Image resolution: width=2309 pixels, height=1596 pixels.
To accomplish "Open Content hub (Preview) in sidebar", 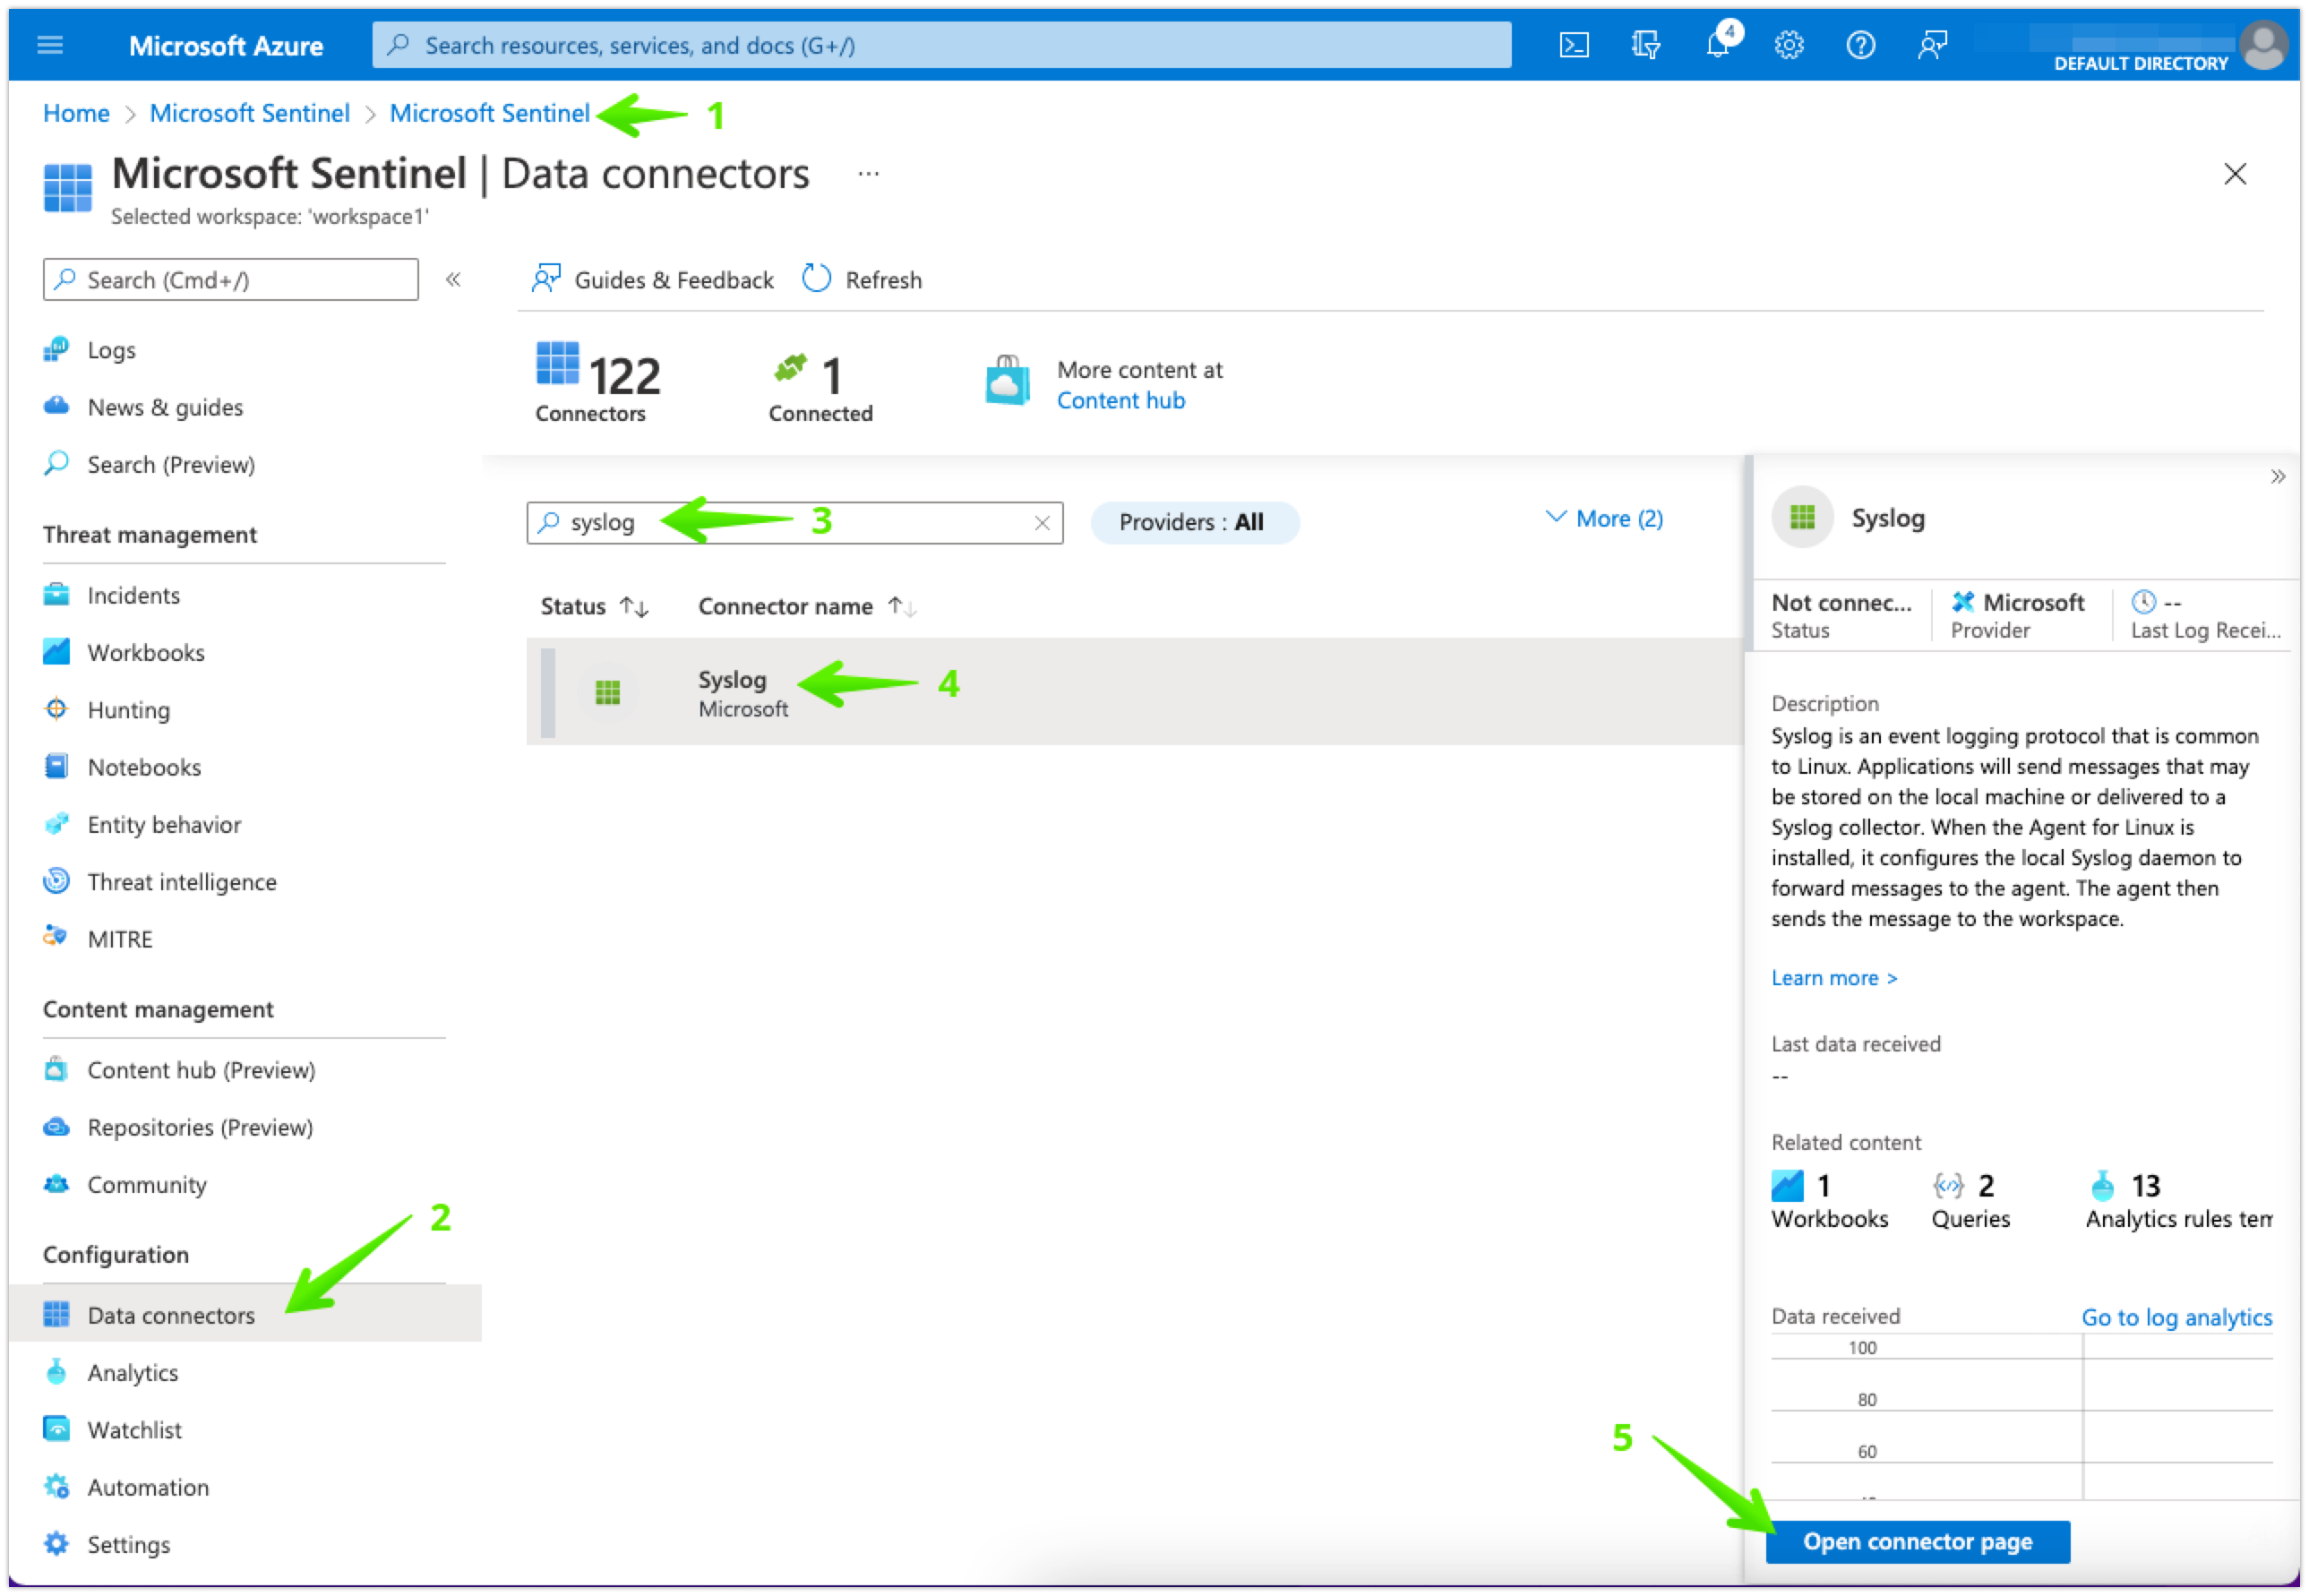I will [201, 1070].
